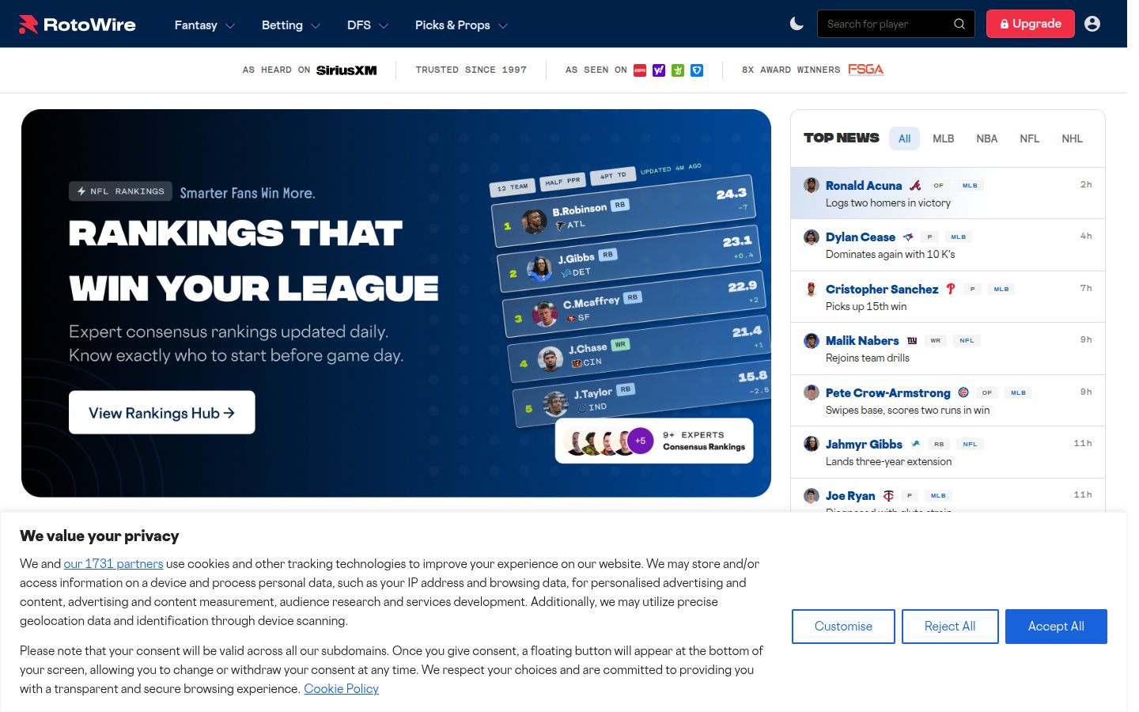Click the NFL Rankings lightning badge

[x=120, y=191]
